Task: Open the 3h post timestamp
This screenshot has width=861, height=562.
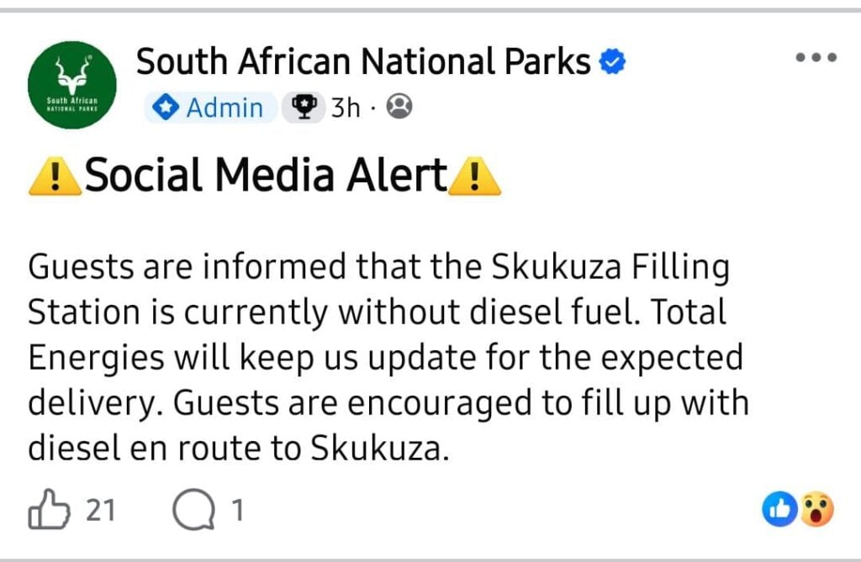Action: (345, 108)
